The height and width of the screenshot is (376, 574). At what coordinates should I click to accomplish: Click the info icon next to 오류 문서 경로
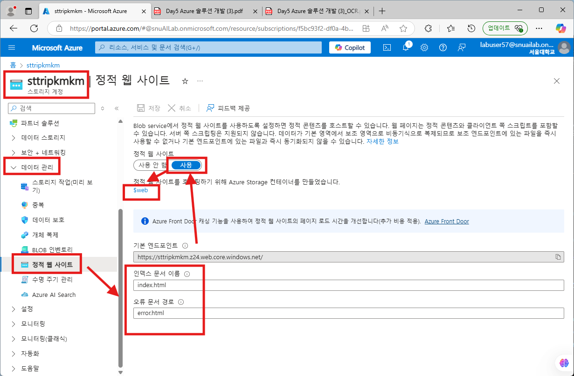[181, 302]
